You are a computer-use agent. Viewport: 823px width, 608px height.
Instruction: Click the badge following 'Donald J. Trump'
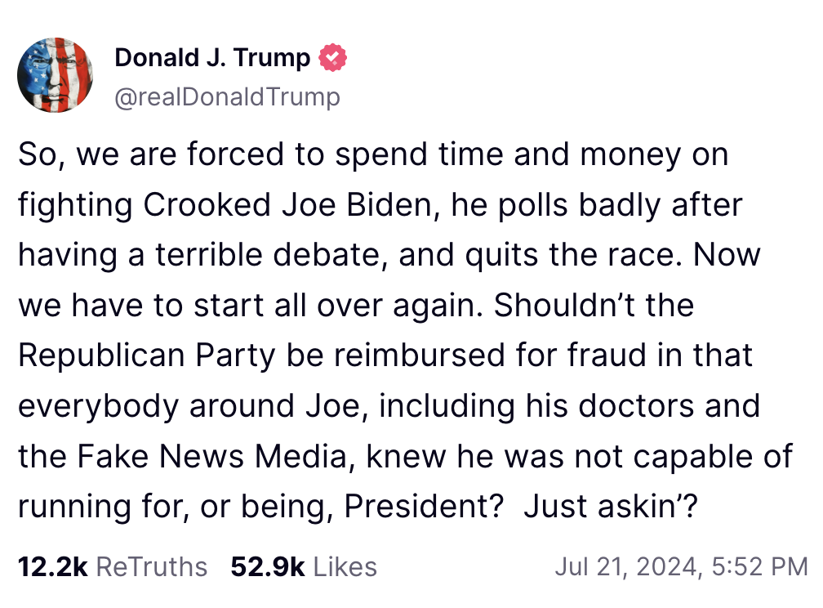pyautogui.click(x=332, y=57)
